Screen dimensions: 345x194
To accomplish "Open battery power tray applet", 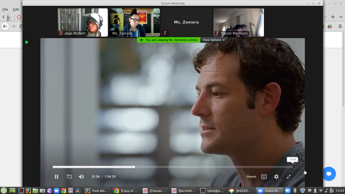I will tap(332, 191).
